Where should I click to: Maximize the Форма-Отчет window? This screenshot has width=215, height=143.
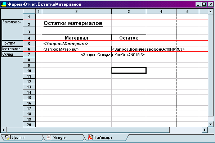204,4
